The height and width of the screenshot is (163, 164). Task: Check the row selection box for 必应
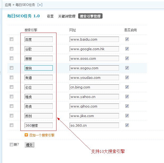point(11,87)
